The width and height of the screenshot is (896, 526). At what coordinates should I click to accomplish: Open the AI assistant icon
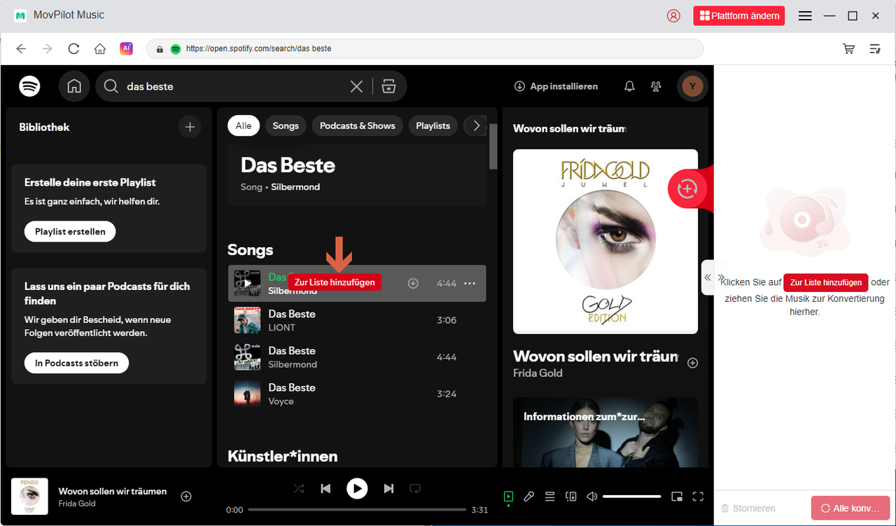[126, 48]
